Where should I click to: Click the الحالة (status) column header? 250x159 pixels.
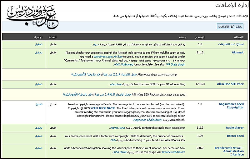pos(52,37)
